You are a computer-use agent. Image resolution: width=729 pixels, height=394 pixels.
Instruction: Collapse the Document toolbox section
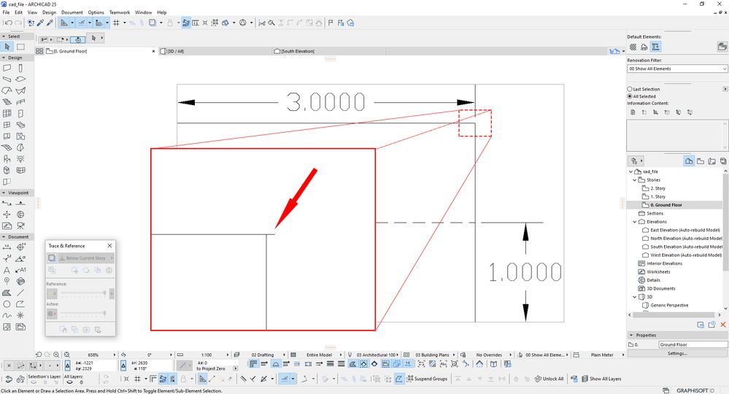(4, 236)
